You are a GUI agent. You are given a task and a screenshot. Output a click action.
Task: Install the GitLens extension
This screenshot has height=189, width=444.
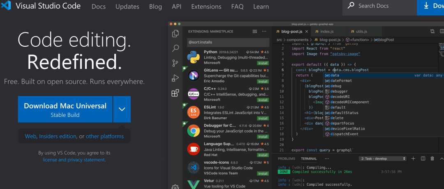(263, 81)
